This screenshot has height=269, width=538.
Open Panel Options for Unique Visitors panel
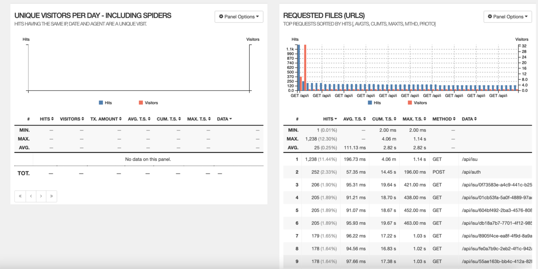click(x=239, y=17)
